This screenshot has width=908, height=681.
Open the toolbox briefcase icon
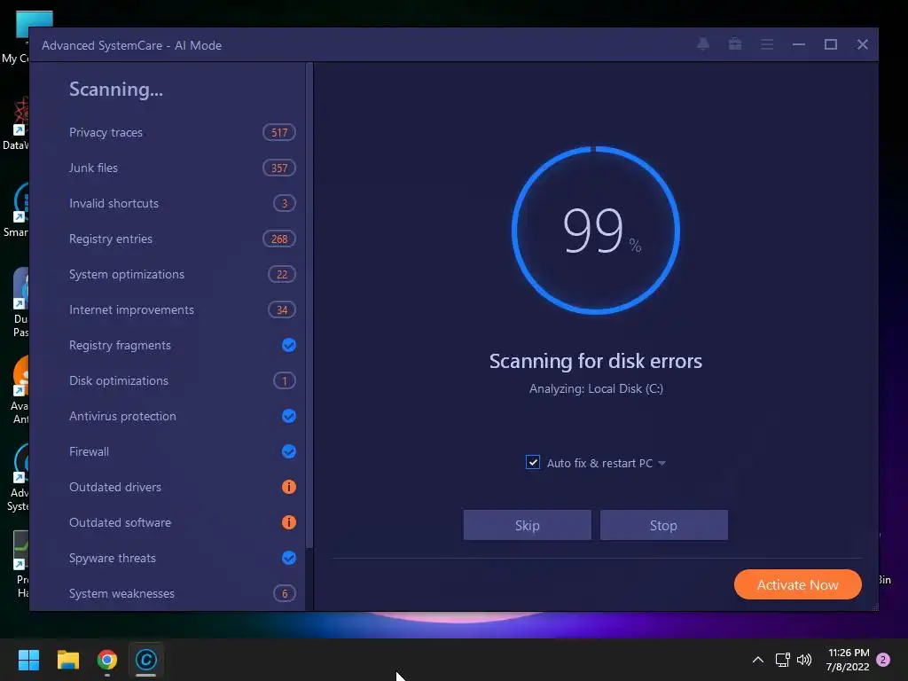[735, 44]
